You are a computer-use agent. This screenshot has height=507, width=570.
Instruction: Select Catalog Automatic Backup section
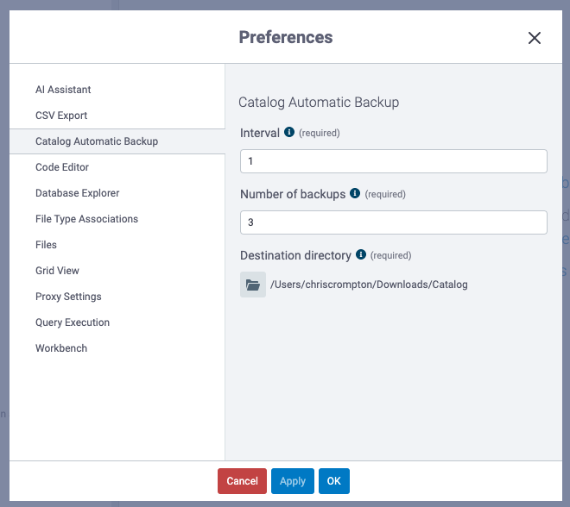tap(117, 141)
